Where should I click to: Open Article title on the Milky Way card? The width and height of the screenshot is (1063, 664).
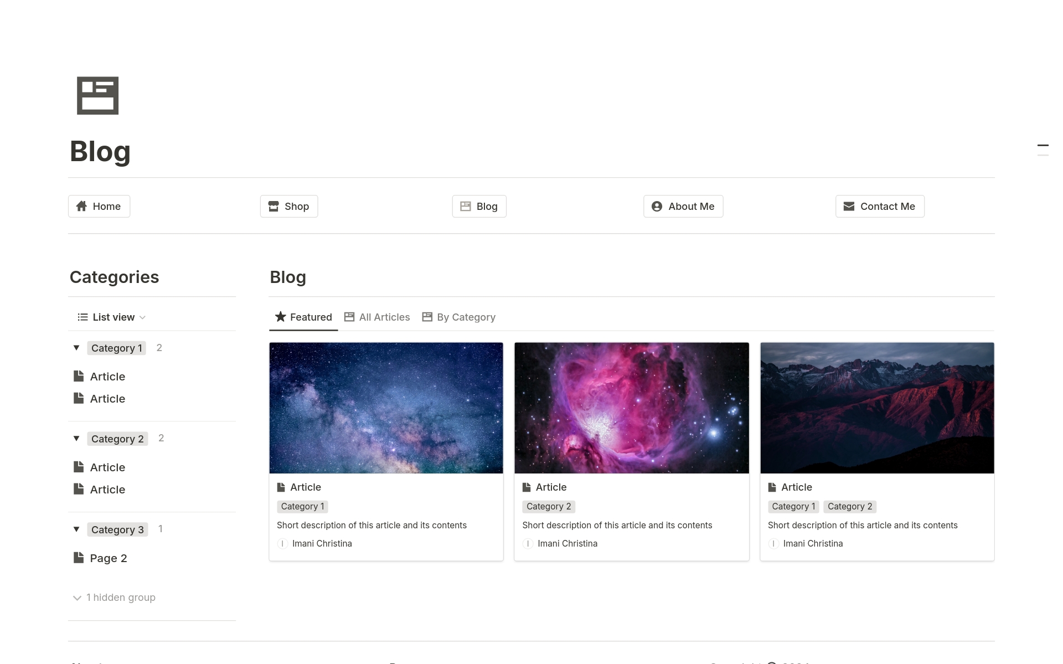[306, 487]
